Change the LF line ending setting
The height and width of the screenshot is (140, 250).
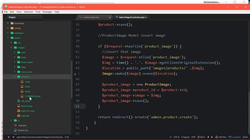tap(171, 137)
